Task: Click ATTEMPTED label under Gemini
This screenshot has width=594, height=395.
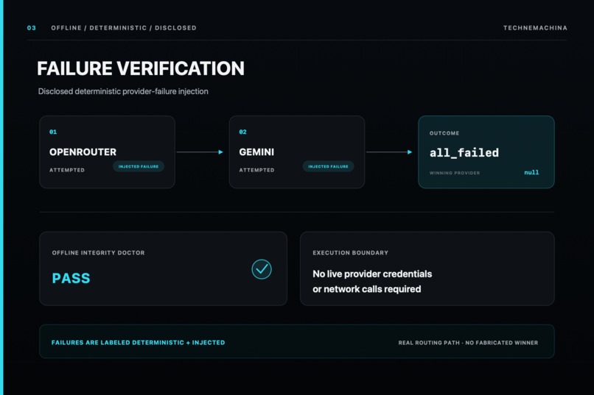Action: pyautogui.click(x=257, y=170)
